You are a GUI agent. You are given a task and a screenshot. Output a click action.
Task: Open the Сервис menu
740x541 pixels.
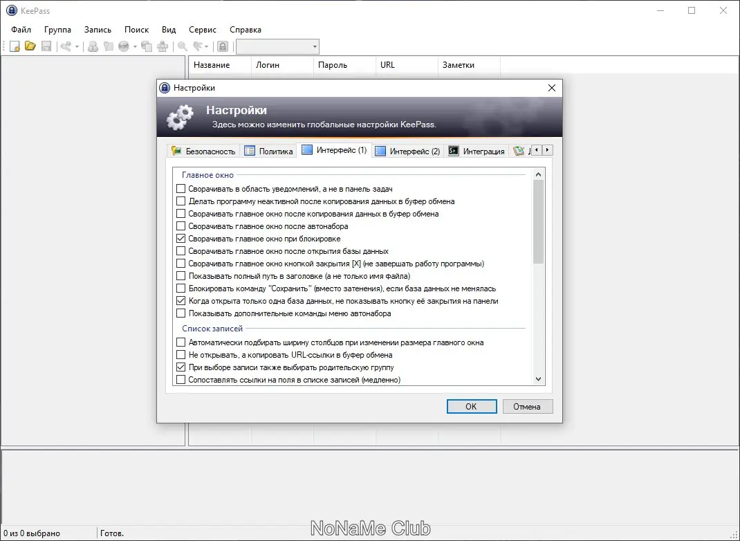(x=203, y=29)
